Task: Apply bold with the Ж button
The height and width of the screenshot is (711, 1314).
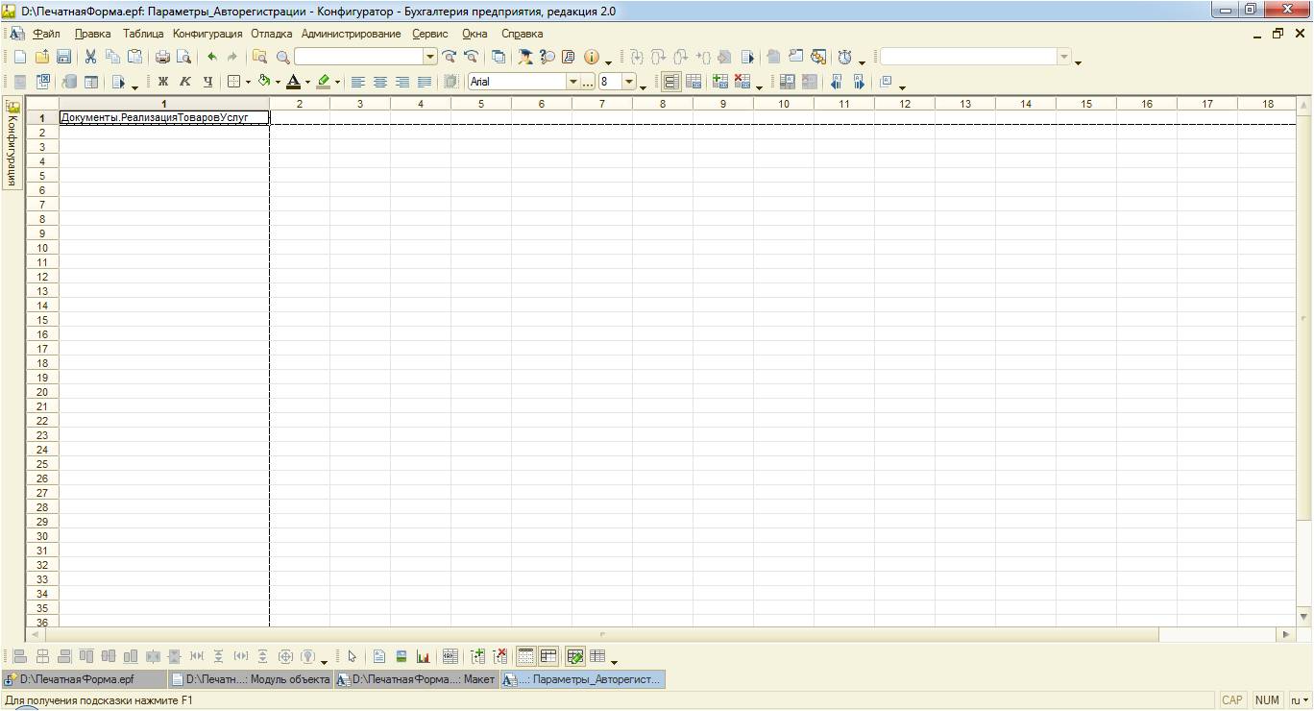Action: [163, 83]
